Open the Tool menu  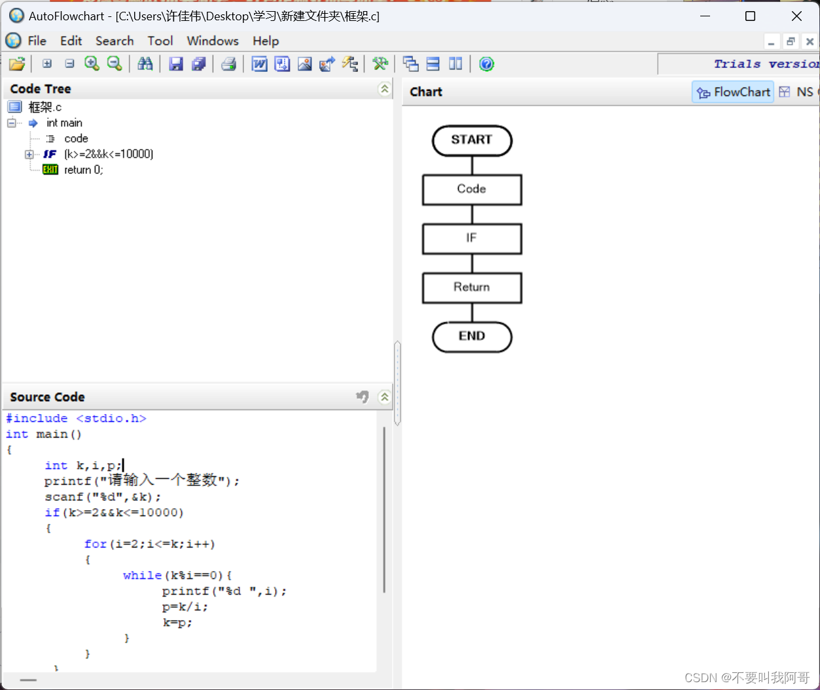coord(160,41)
